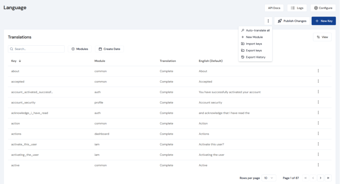Focus the translations Search field
340x184 pixels.
(x=36, y=49)
